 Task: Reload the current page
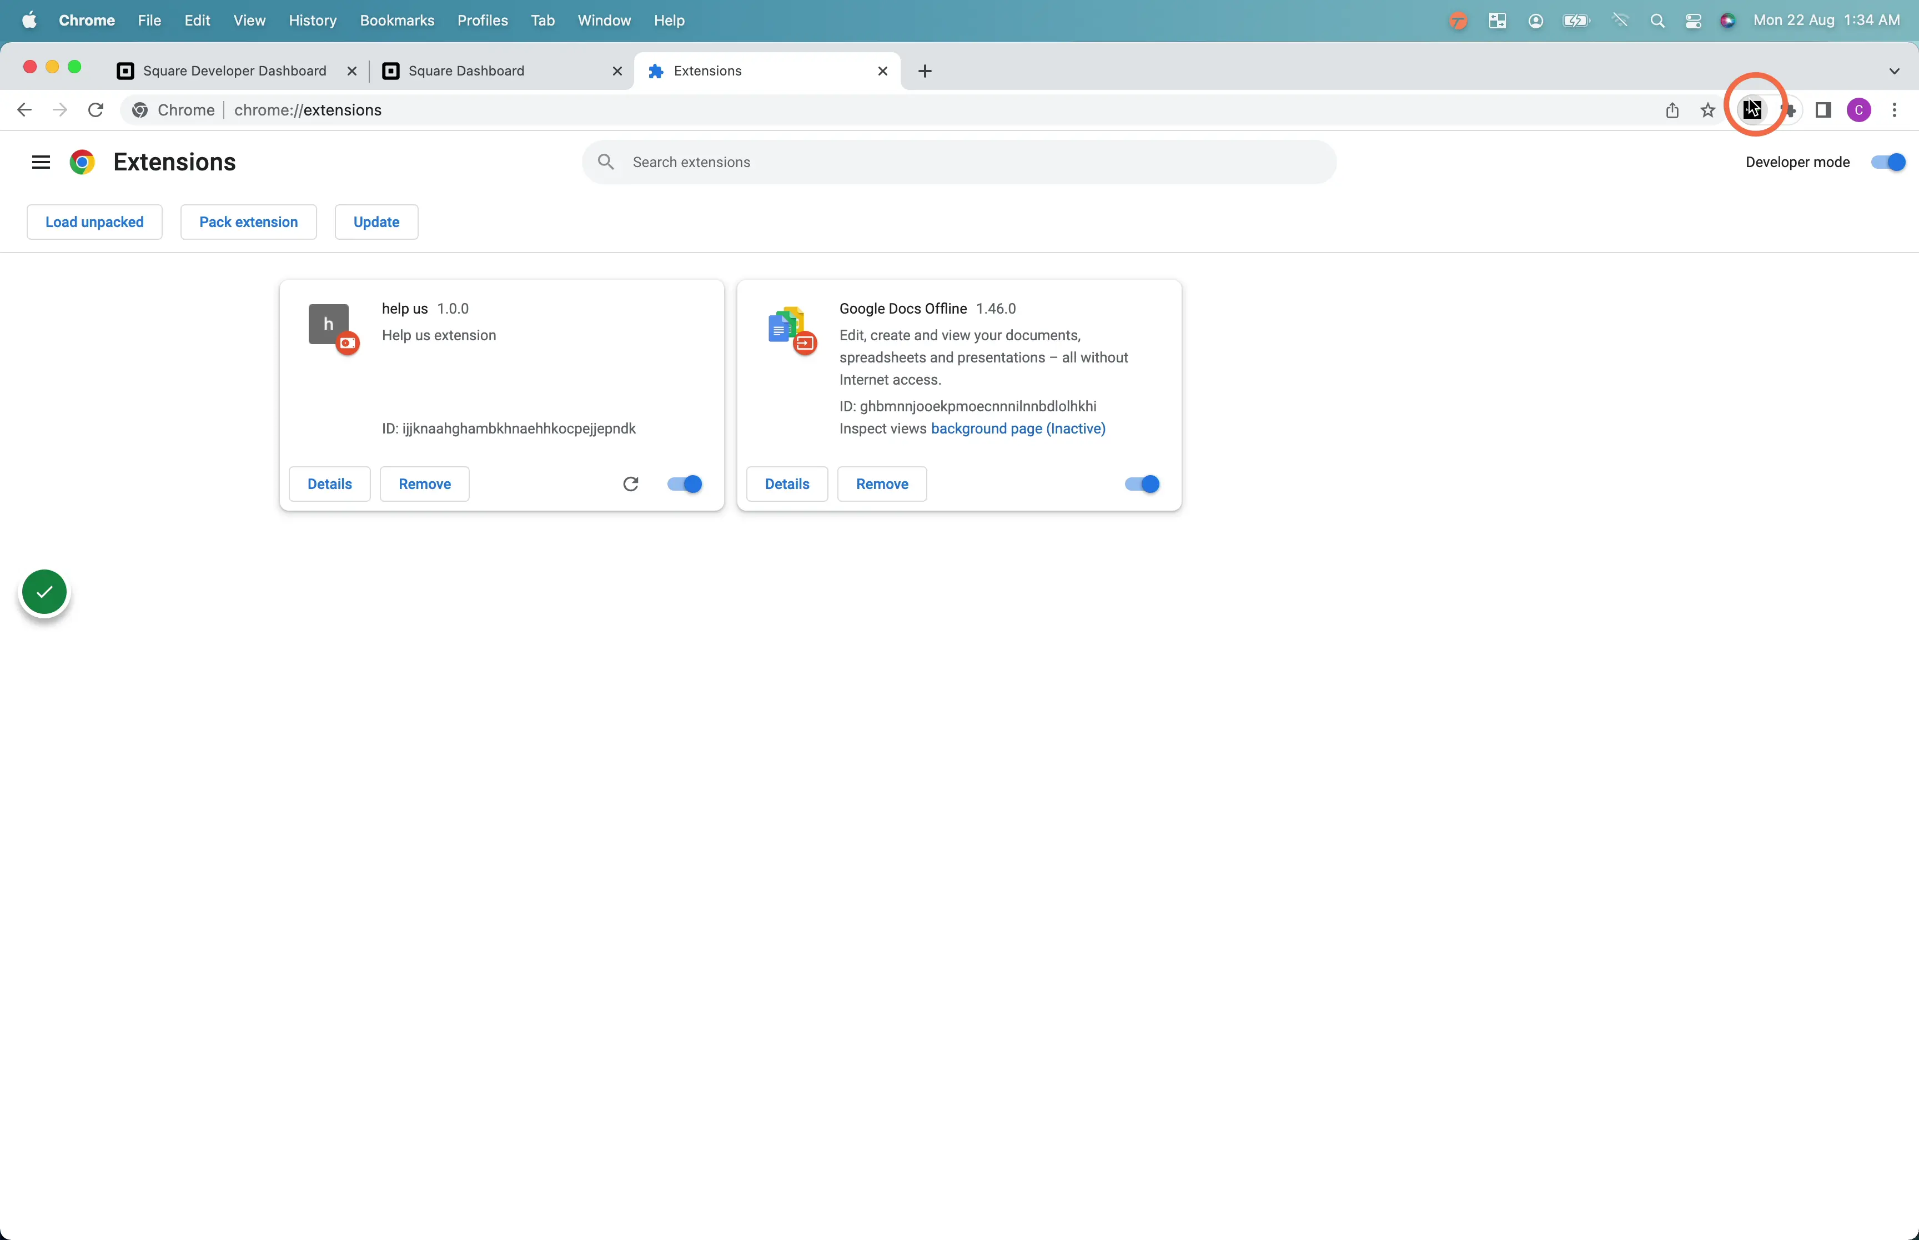[96, 110]
